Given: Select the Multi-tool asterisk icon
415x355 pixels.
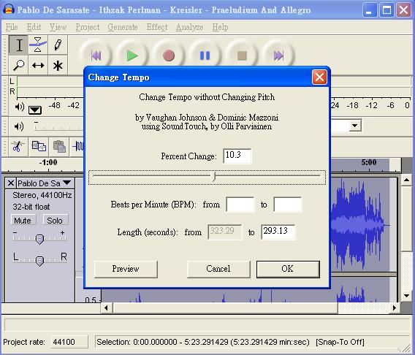Looking at the screenshot, I should 58,65.
